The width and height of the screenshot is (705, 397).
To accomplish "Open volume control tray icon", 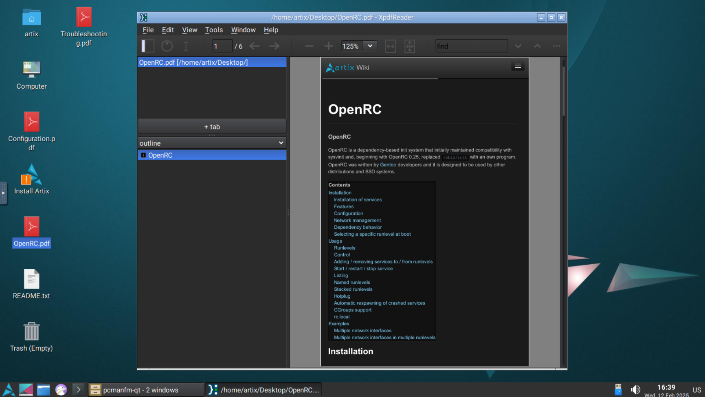I will tap(636, 390).
